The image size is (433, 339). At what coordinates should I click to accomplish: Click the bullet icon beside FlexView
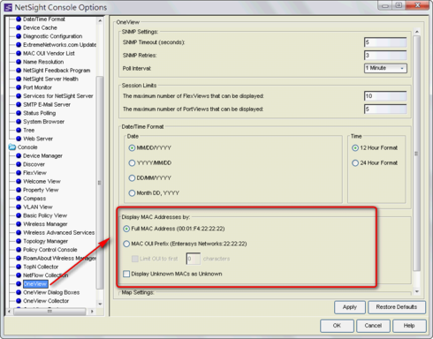point(19,173)
